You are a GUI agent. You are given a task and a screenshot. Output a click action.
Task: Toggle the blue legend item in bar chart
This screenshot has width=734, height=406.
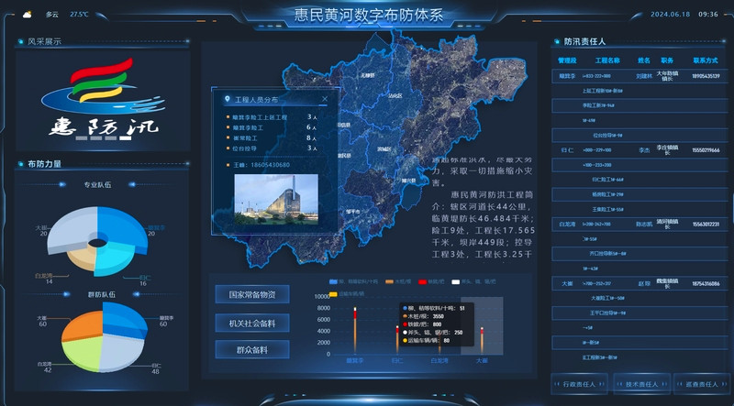click(334, 281)
